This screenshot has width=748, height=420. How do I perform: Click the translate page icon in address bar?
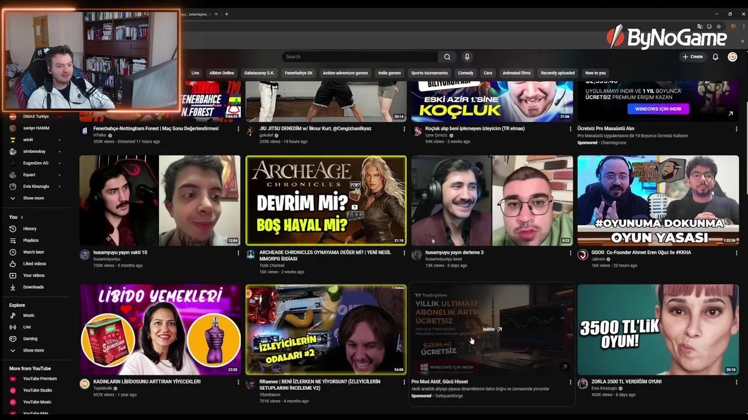700,26
